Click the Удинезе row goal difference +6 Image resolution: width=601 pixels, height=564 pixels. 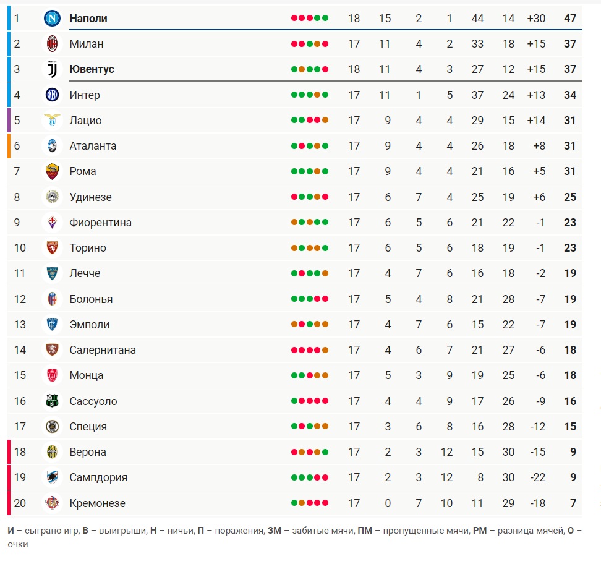tap(539, 197)
